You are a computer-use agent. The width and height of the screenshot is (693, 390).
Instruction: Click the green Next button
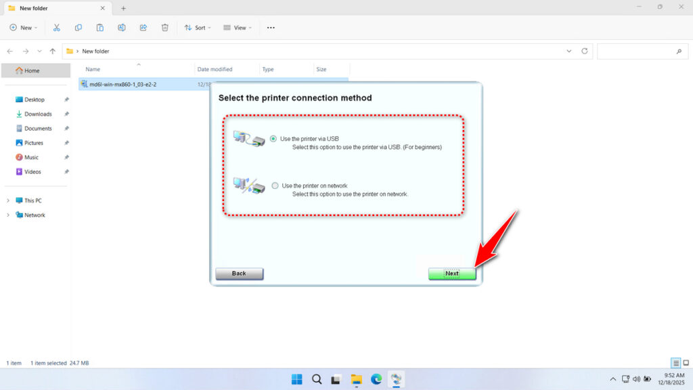coord(451,274)
